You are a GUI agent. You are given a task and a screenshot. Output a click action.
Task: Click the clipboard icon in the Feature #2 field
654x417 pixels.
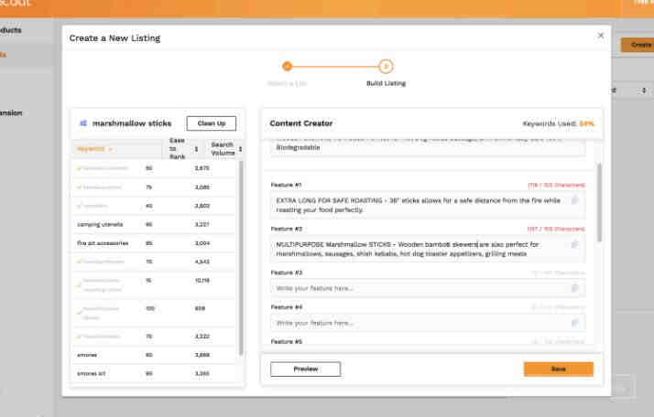click(x=574, y=244)
